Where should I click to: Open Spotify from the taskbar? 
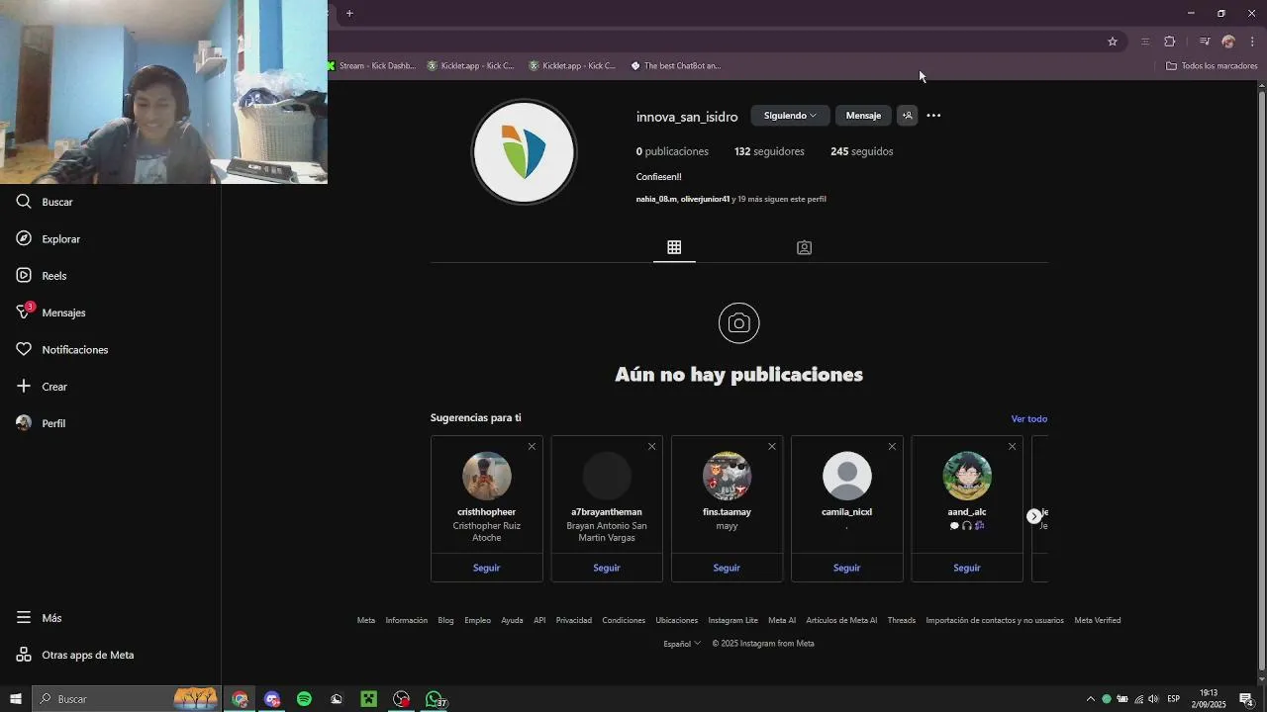304,699
